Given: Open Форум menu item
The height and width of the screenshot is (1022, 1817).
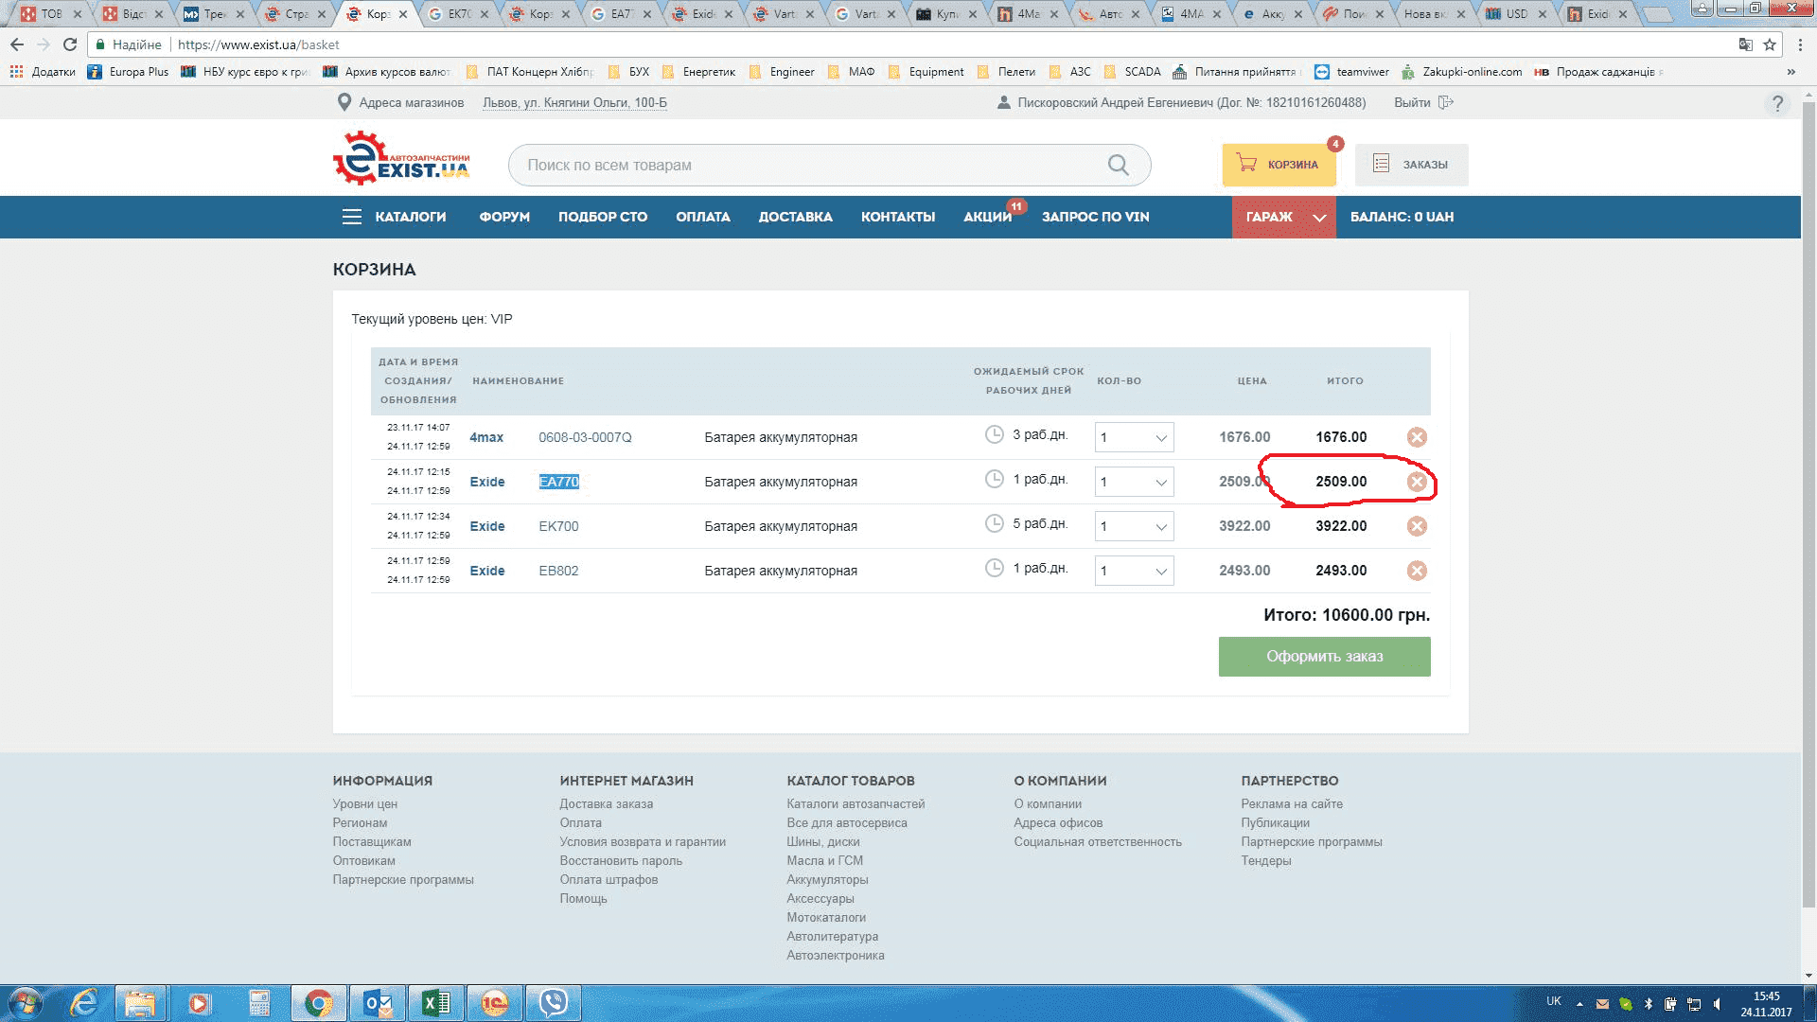Looking at the screenshot, I should pos(504,217).
